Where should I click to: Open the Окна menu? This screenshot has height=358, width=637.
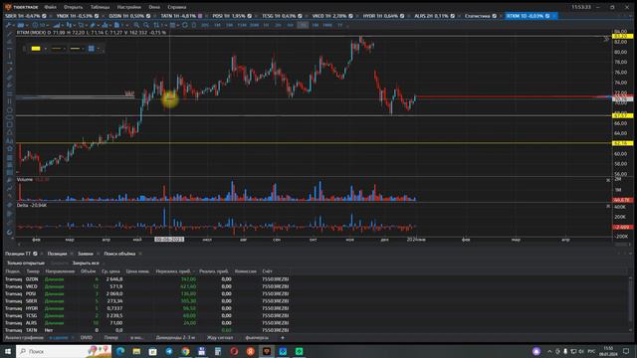[154, 7]
